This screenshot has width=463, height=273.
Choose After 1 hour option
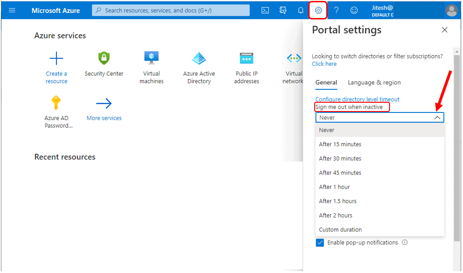click(380, 187)
